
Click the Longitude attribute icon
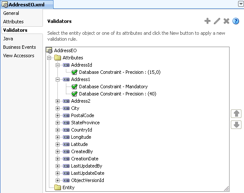[x=66, y=137]
